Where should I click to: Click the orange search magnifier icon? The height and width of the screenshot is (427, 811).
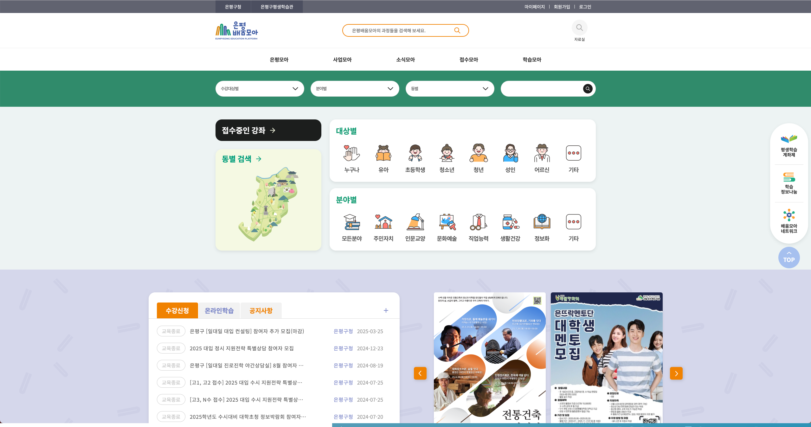point(457,30)
